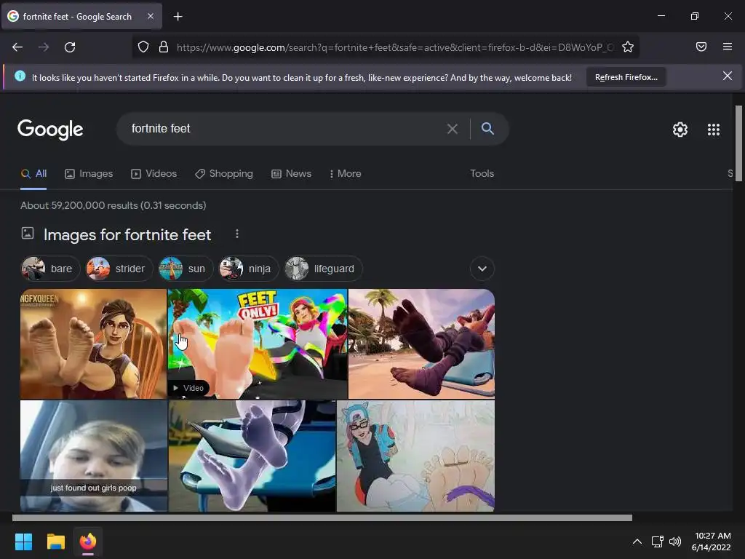
Task: Dismiss the Firefox refresh notification bar
Action: (x=727, y=76)
